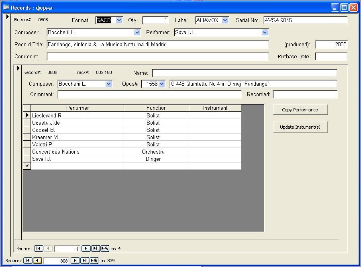Click the Record Title text field
Viewport: 361px width, 267px height.
157,45
